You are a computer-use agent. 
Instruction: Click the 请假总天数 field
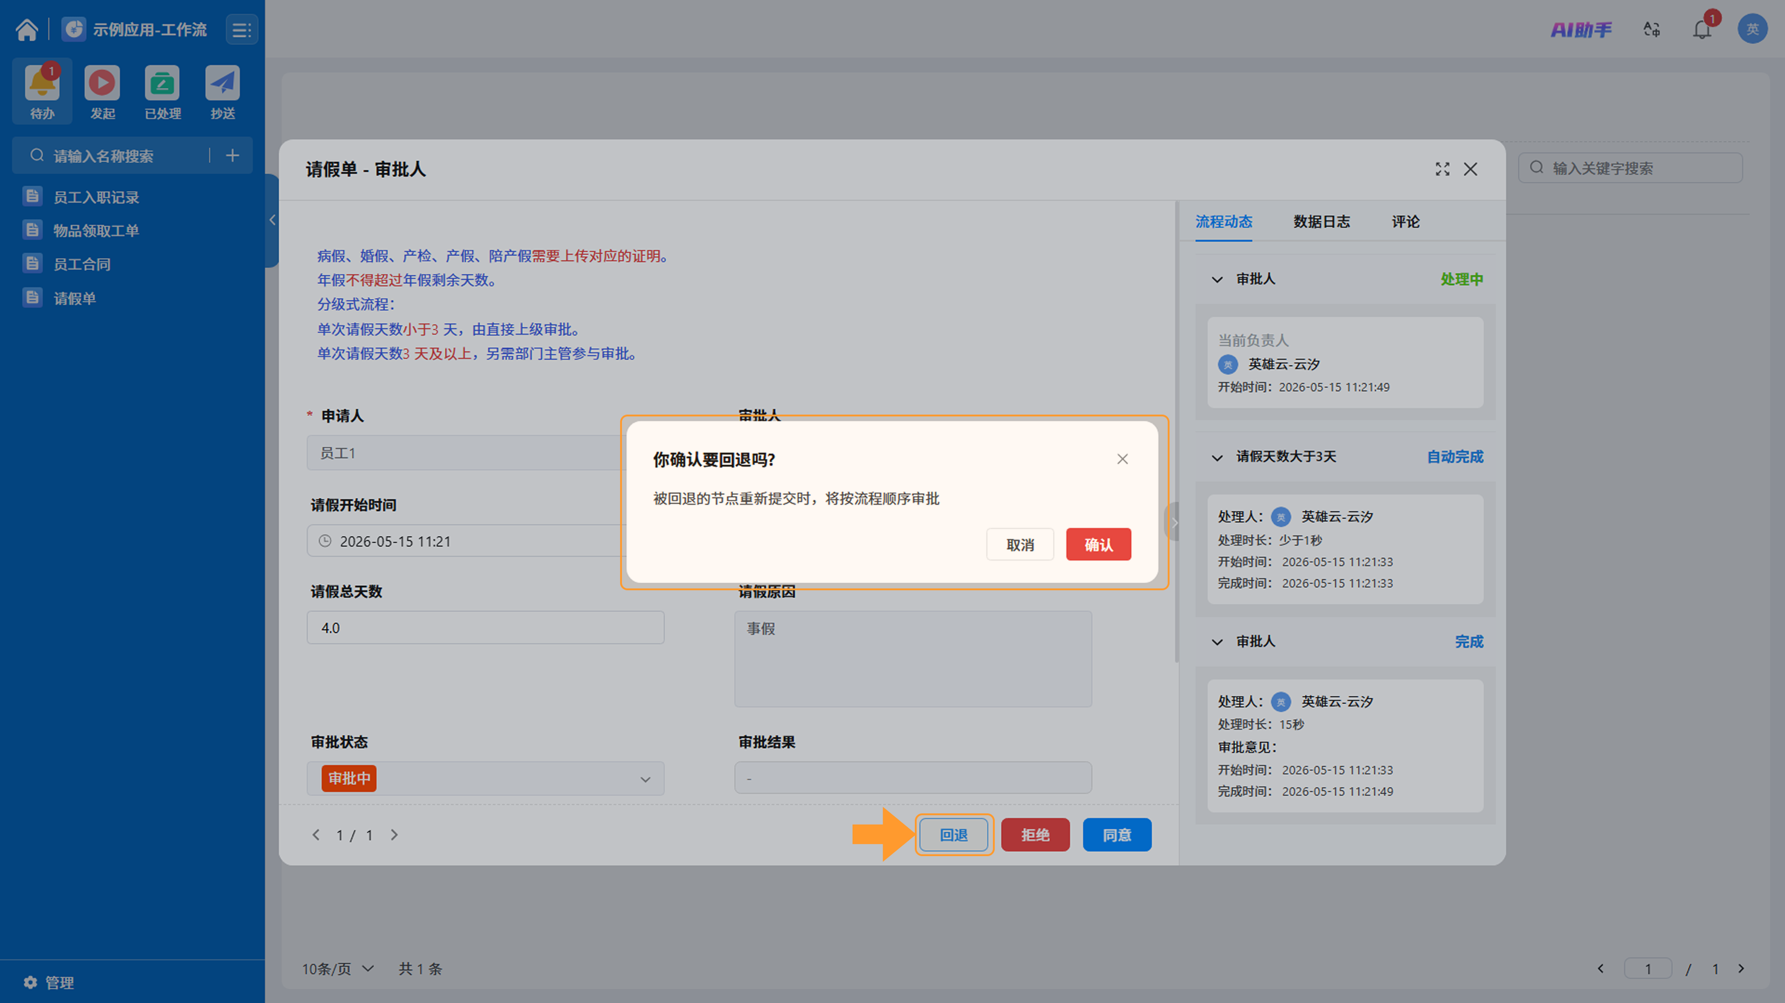click(485, 627)
